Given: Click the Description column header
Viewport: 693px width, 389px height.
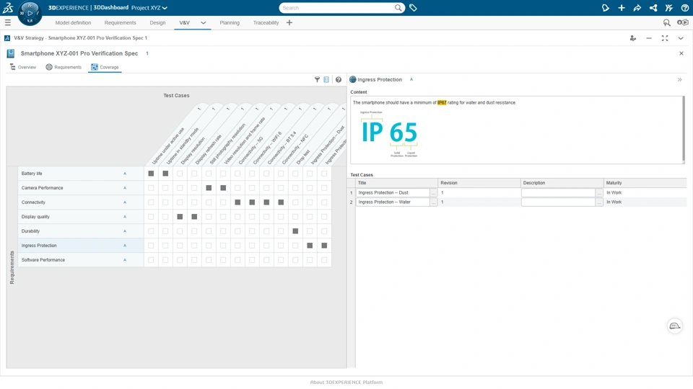Looking at the screenshot, I should [x=562, y=182].
